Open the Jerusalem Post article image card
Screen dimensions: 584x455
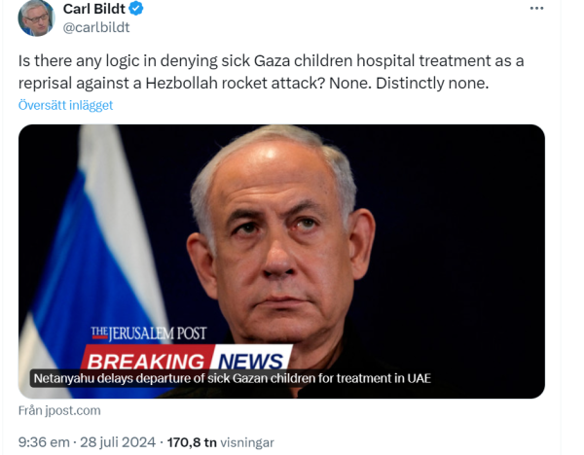pos(281,262)
